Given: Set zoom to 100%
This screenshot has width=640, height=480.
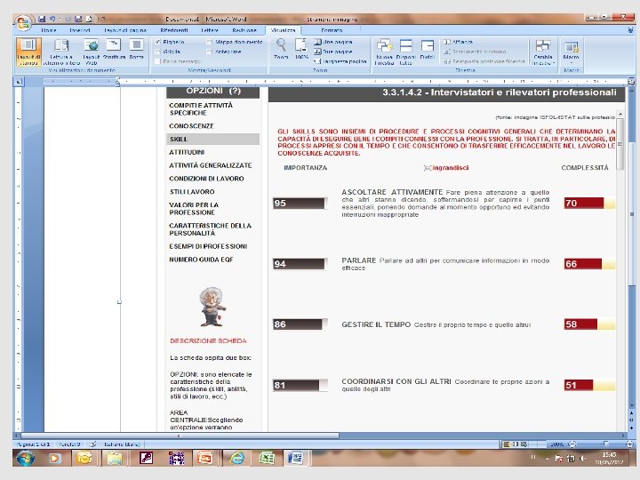Looking at the screenshot, I should 301,49.
